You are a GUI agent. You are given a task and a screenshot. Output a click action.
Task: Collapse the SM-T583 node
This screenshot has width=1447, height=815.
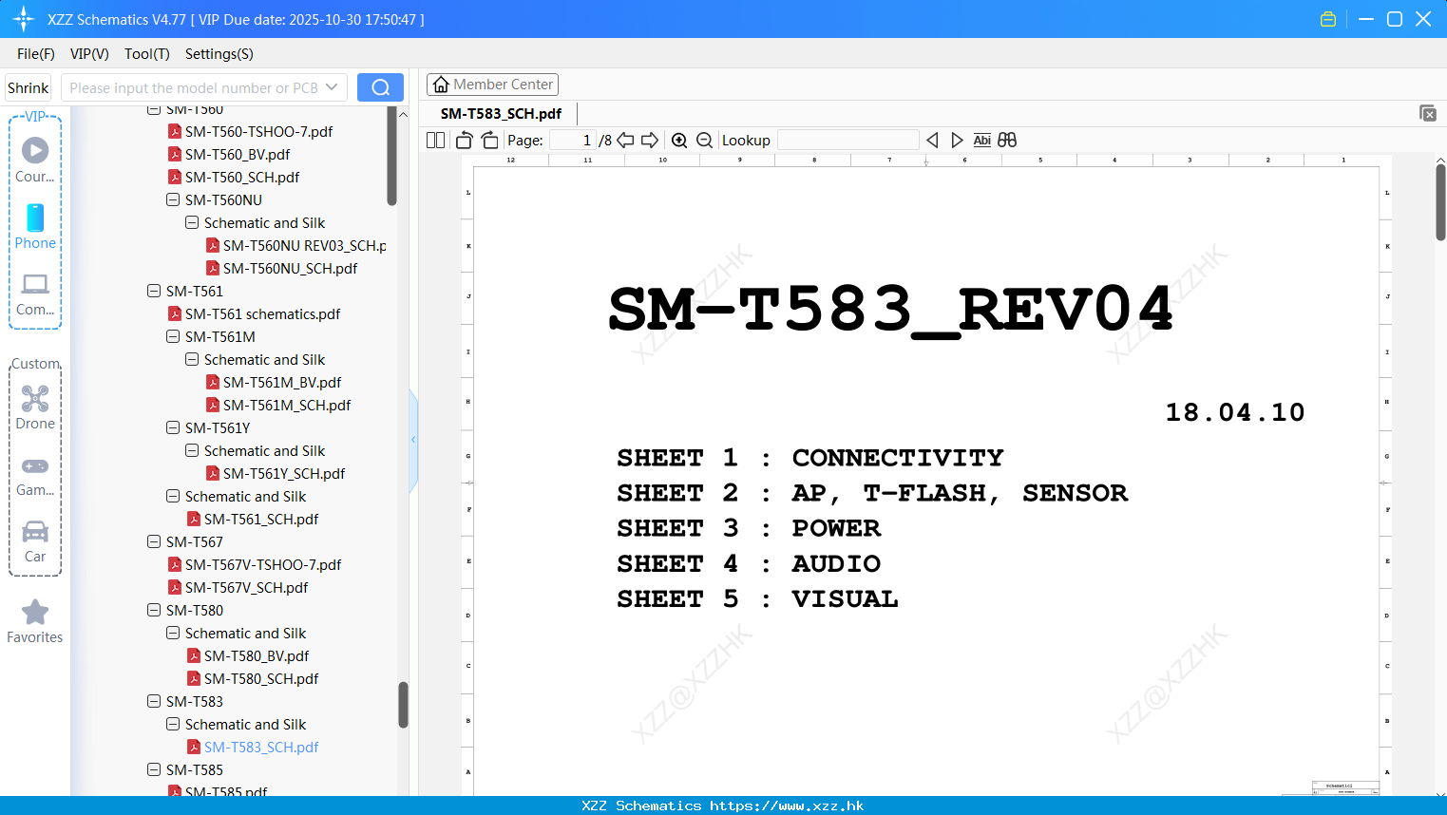pyautogui.click(x=154, y=701)
